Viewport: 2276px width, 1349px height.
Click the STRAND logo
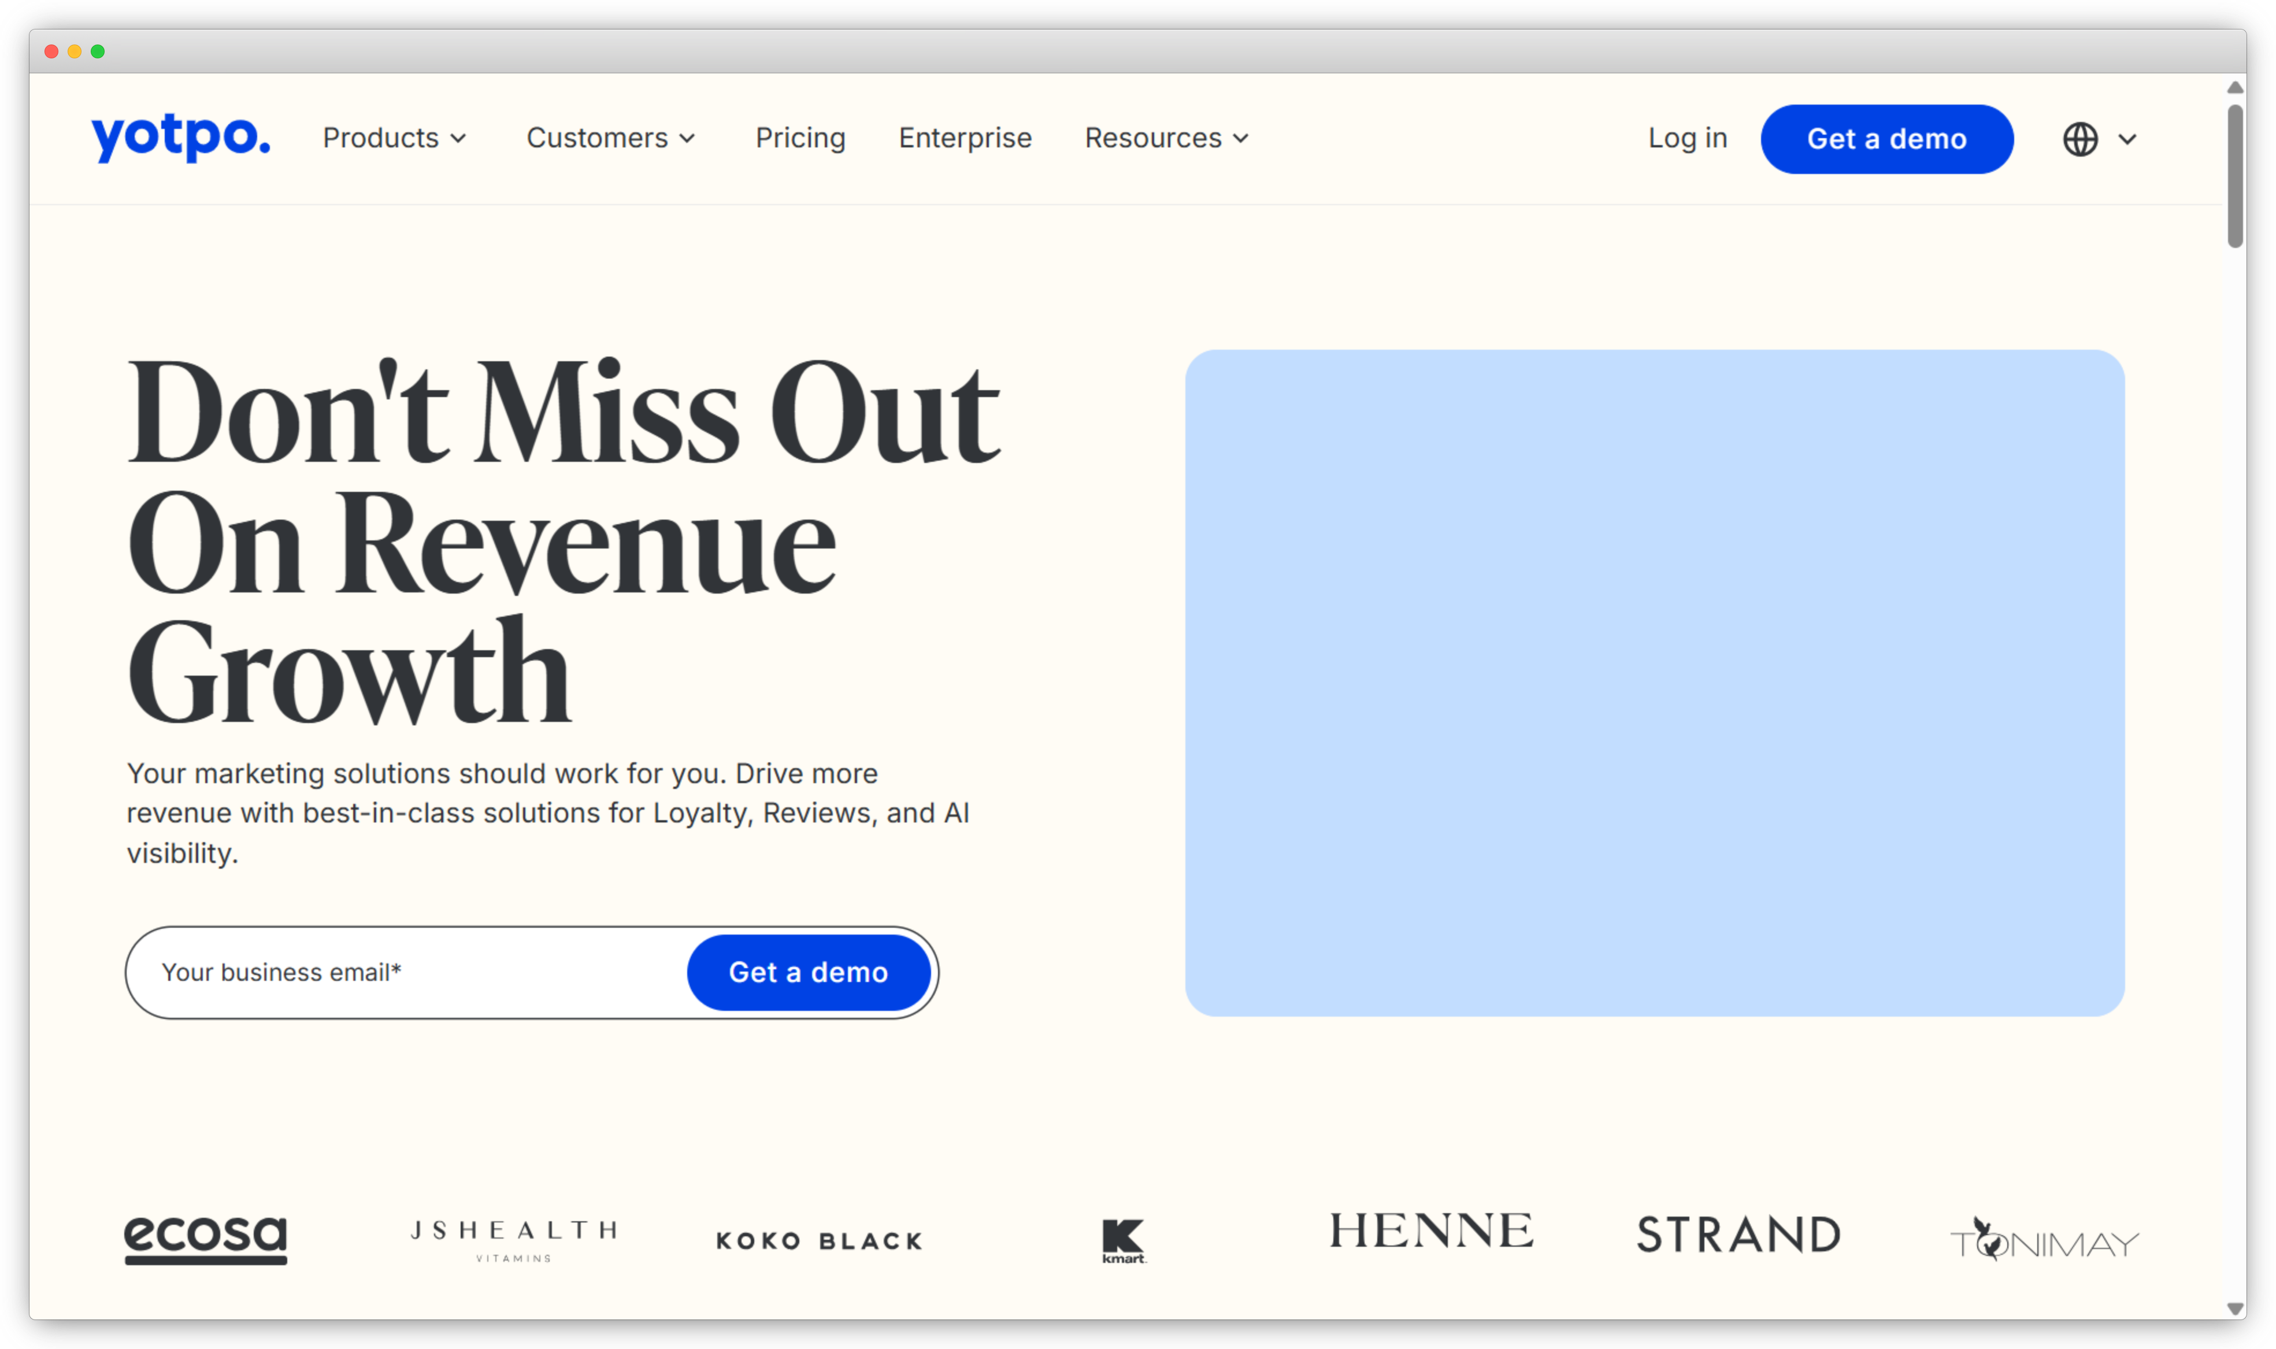tap(1738, 1235)
